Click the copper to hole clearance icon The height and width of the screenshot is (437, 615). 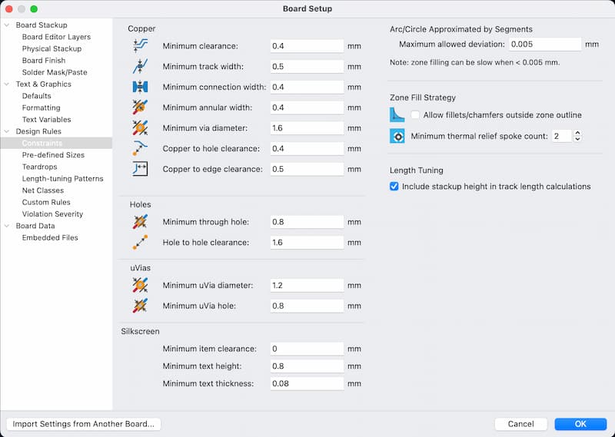(x=140, y=148)
